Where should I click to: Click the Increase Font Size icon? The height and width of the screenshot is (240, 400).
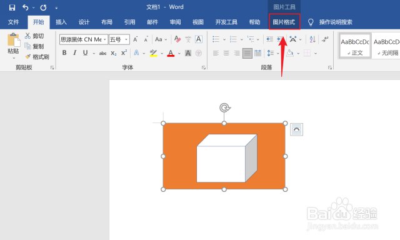(136, 39)
